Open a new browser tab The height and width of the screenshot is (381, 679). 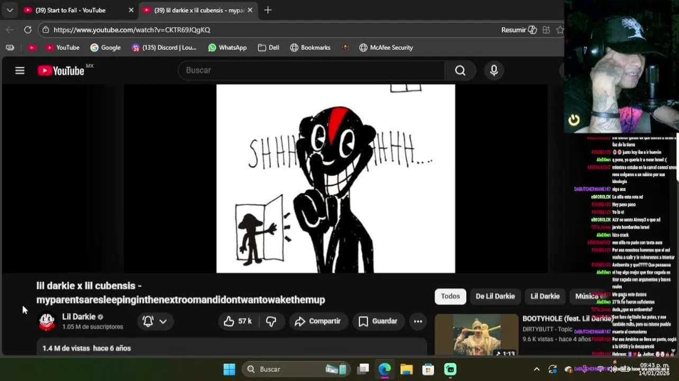tap(268, 10)
